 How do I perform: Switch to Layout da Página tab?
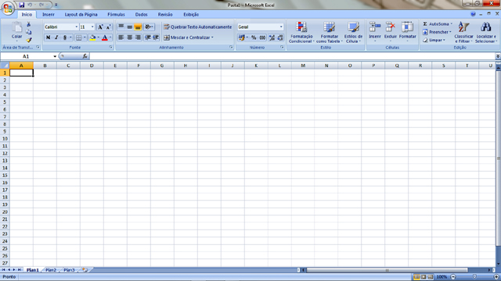(81, 14)
